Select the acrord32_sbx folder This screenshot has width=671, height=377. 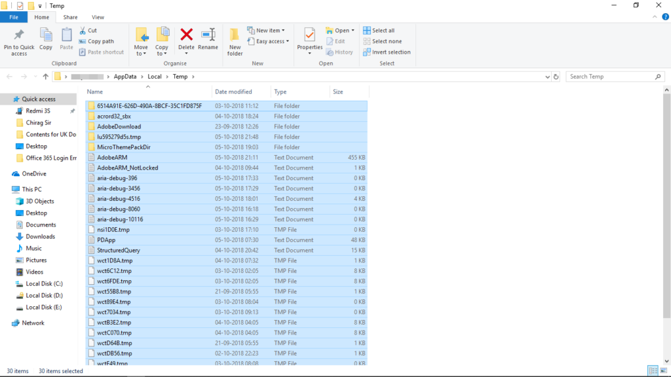tap(226, 117)
